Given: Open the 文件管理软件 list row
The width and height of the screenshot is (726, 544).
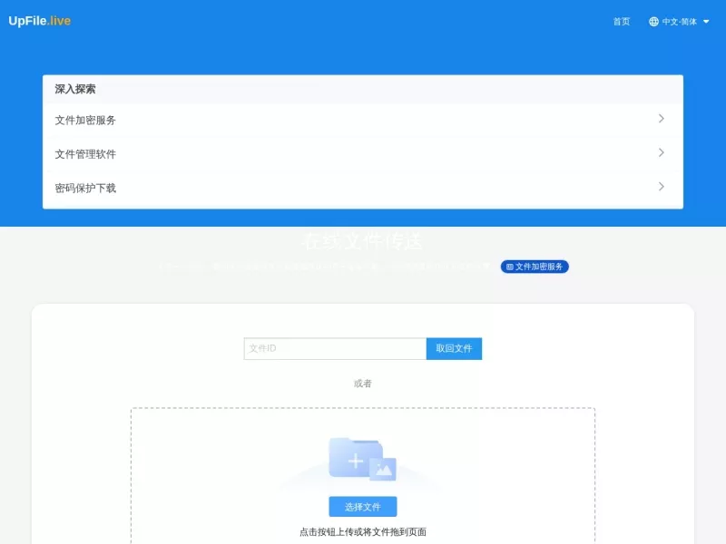Looking at the screenshot, I should (x=362, y=154).
